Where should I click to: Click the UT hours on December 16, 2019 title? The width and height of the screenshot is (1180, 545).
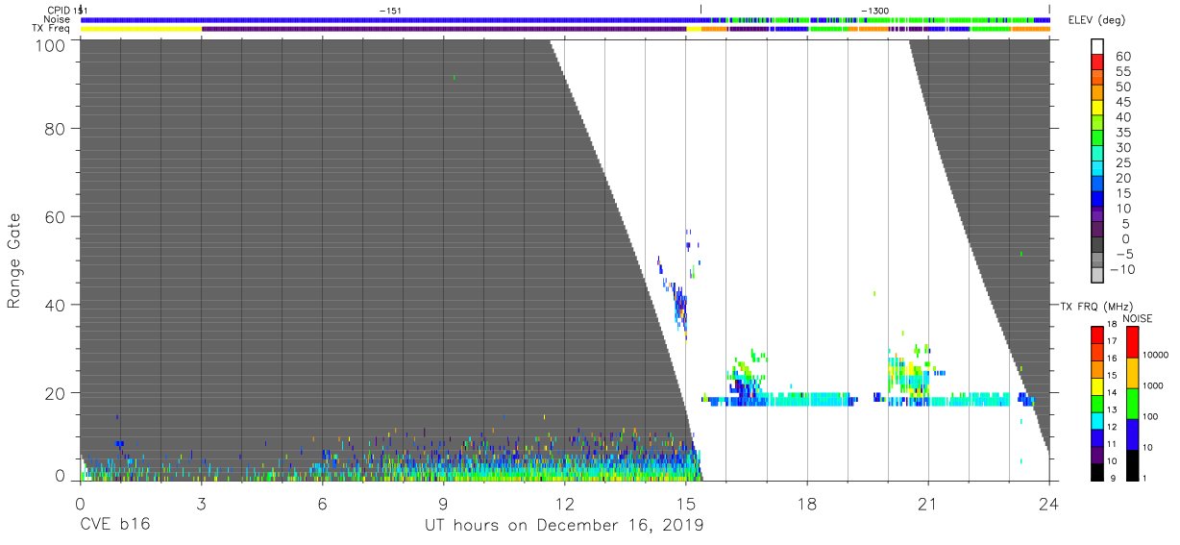click(x=564, y=525)
